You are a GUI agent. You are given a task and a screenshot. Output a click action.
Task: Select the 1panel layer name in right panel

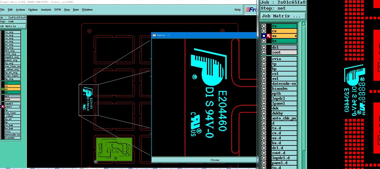coord(284,103)
